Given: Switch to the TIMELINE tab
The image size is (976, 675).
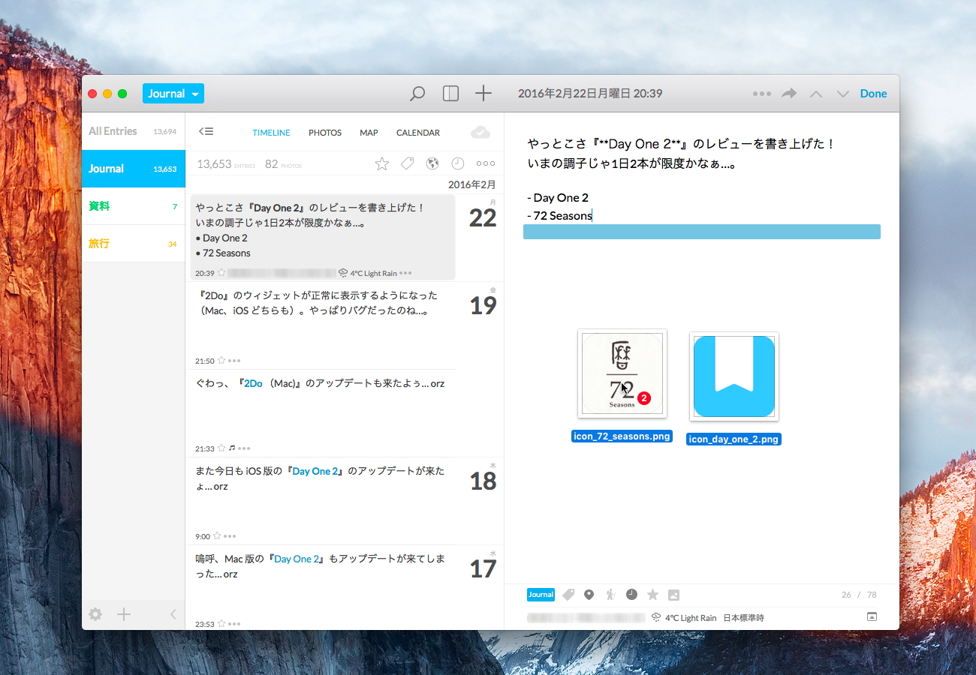Looking at the screenshot, I should pos(271,133).
